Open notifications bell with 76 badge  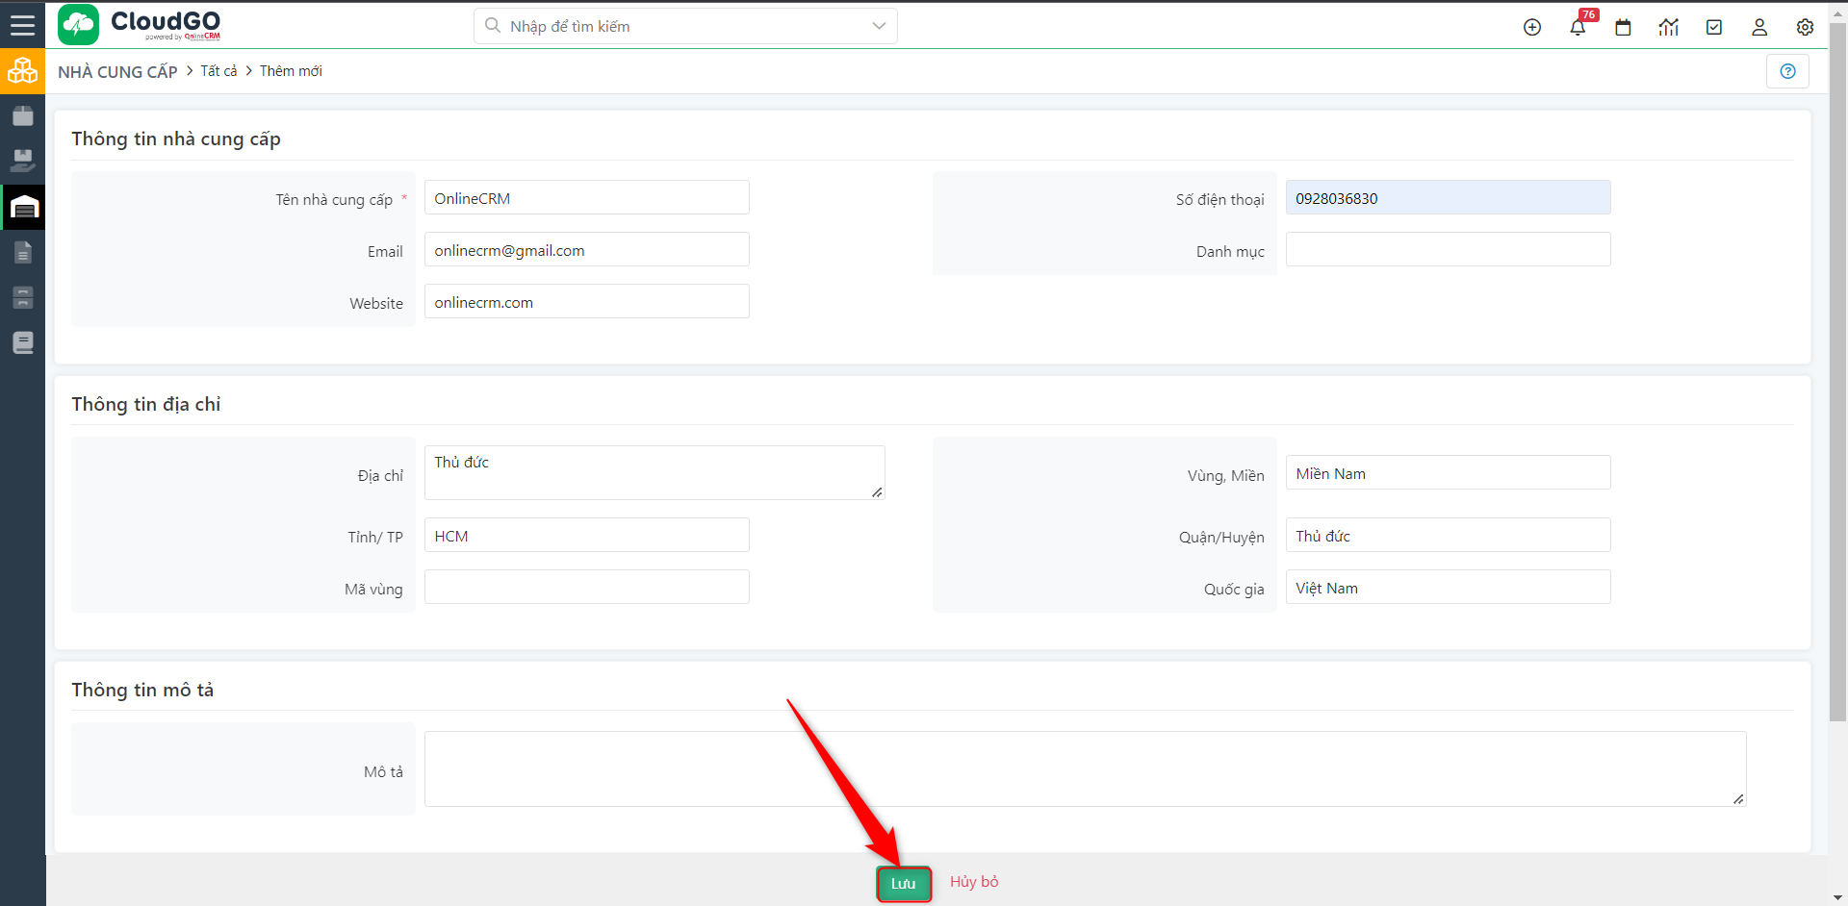coord(1578,26)
